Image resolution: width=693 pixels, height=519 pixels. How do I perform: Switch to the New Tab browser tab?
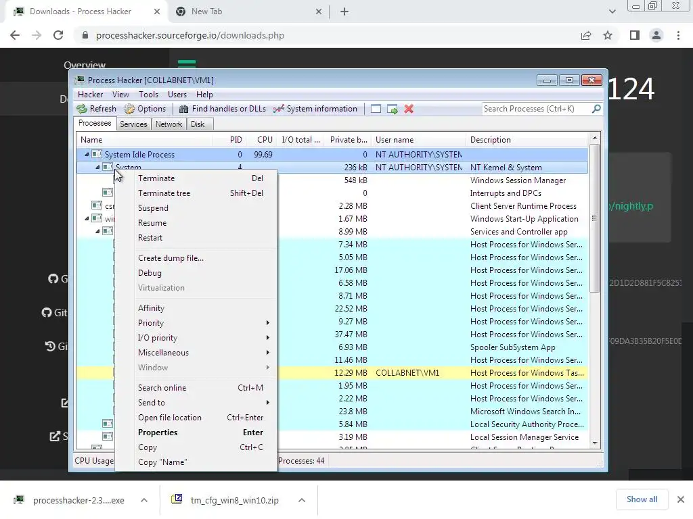click(x=249, y=12)
